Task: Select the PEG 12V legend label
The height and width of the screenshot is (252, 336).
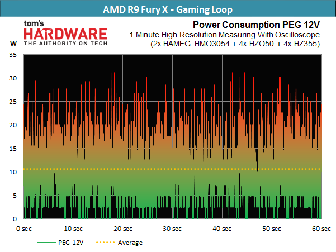Action: [x=70, y=243]
